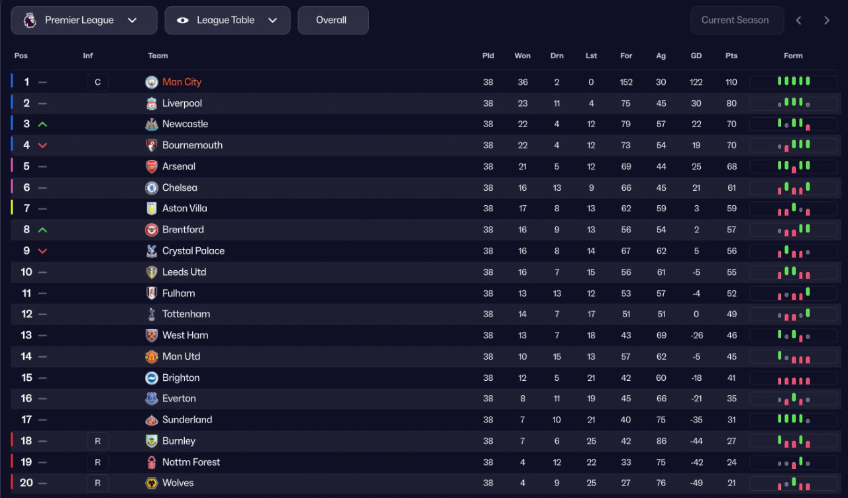This screenshot has height=498, width=848.
Task: Expand the League Table view dropdown
Action: 227,20
